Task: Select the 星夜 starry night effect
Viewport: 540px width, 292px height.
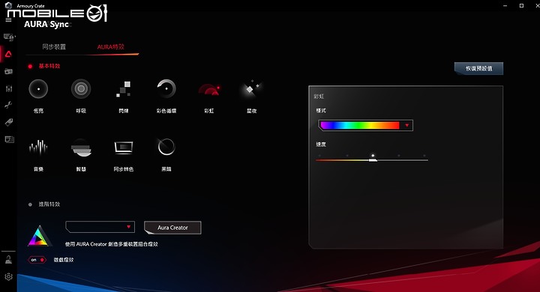Action: (252, 89)
